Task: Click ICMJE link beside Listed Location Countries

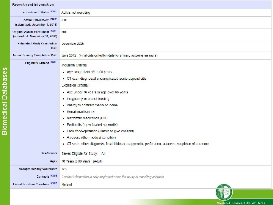Action: click(54, 183)
